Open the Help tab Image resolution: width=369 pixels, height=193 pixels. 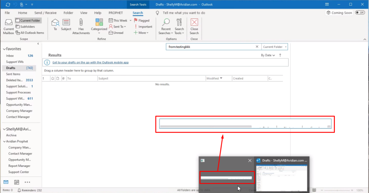[98, 13]
